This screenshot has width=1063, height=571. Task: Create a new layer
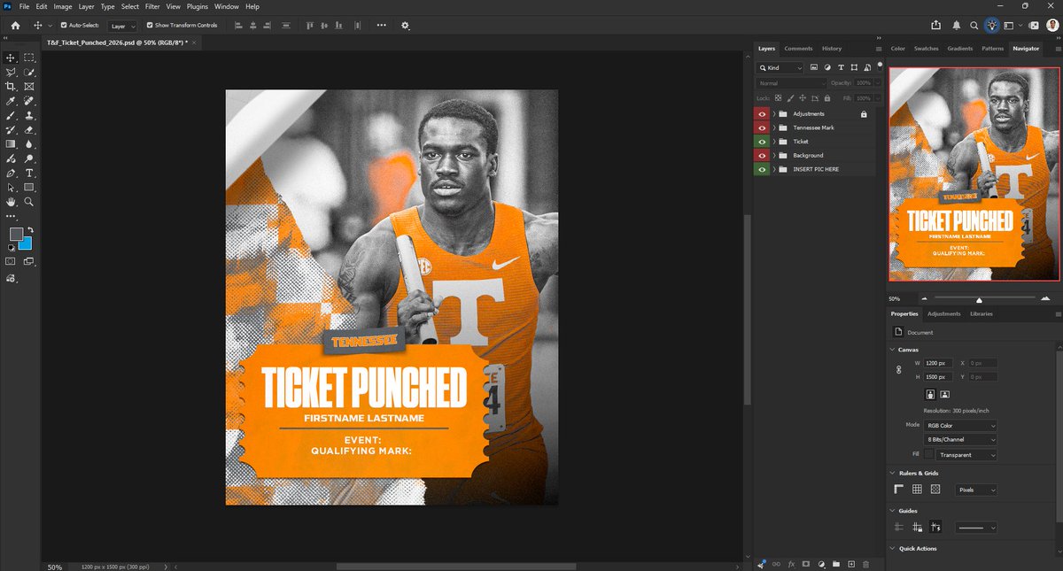coord(851,563)
